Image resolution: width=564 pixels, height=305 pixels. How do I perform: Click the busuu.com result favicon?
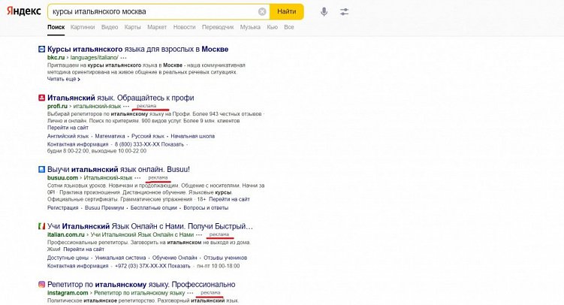point(42,169)
